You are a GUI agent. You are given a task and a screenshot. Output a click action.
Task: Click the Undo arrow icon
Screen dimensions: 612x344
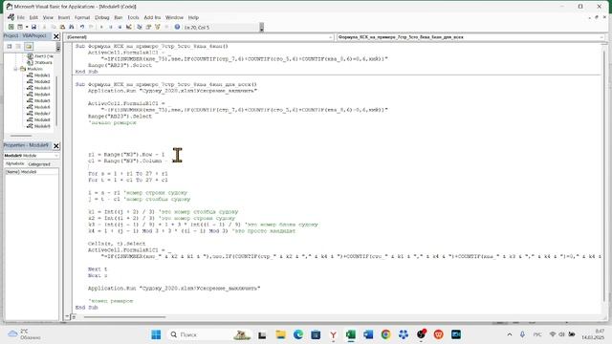click(82, 27)
